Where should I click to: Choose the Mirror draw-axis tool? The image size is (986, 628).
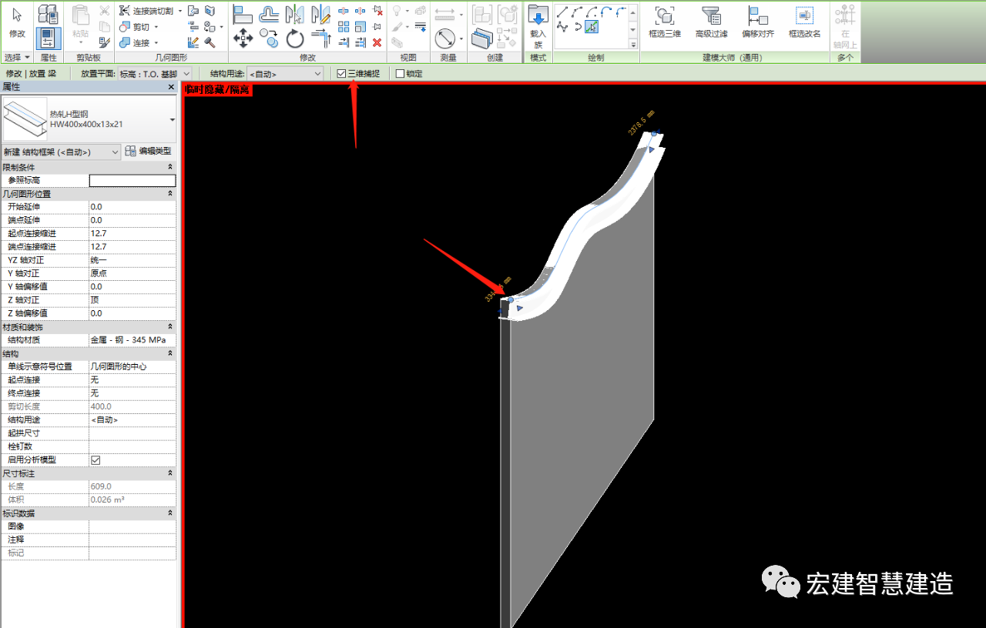(320, 14)
